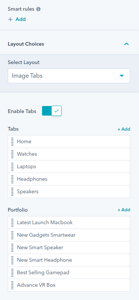139x300 pixels.
Task: Open New Gadgets Smartwear portfolio entry
Action: [x=69, y=235]
